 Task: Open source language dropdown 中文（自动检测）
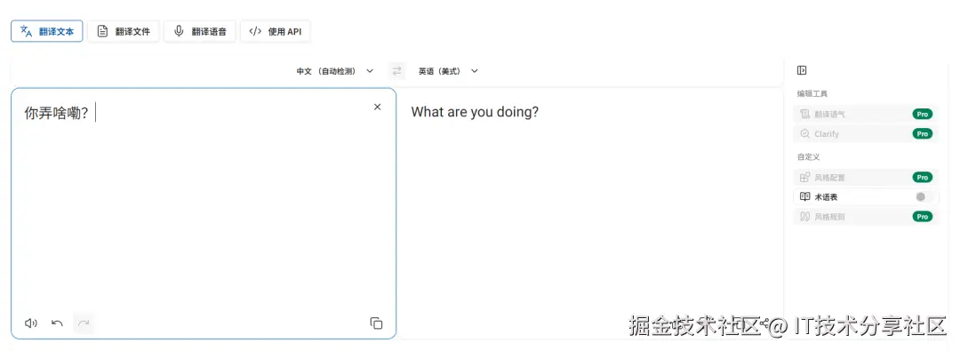335,71
